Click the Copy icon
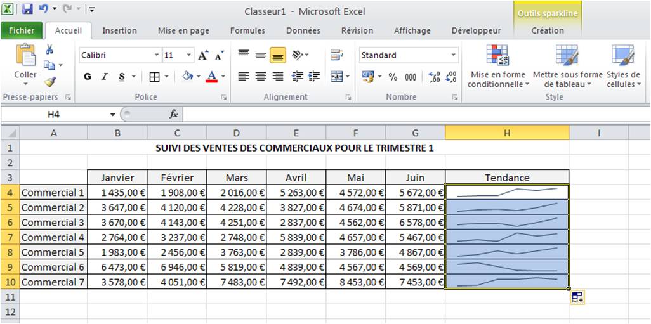The height and width of the screenshot is (324, 651). click(50, 65)
